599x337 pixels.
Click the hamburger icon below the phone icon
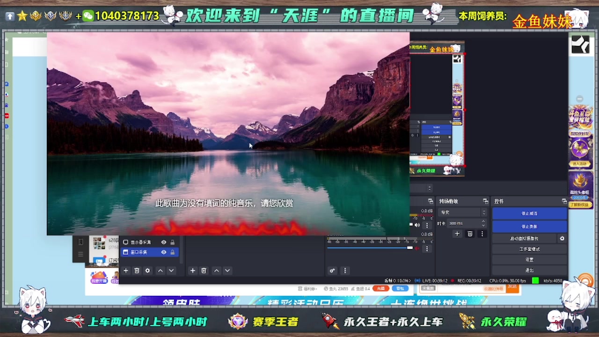pos(80,254)
